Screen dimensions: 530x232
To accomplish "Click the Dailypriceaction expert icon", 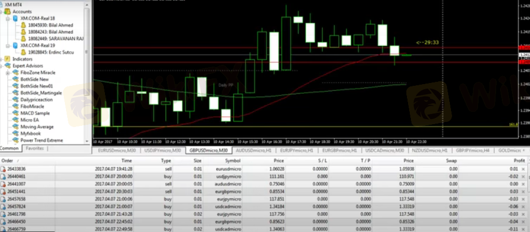I will [16, 99].
